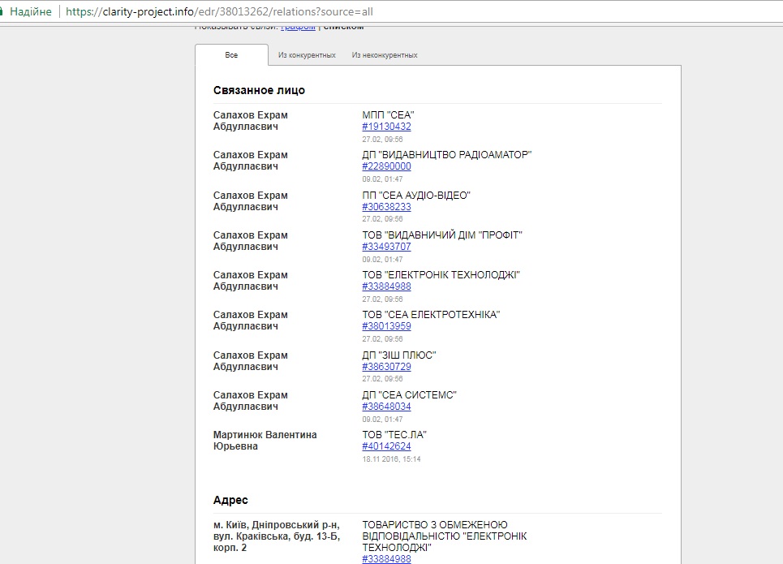Switch to 'Из конкурентных' tab

307,55
